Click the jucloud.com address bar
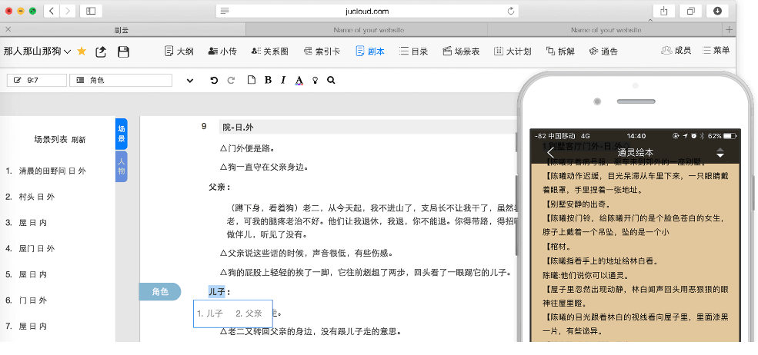The image size is (758, 355). 367,11
